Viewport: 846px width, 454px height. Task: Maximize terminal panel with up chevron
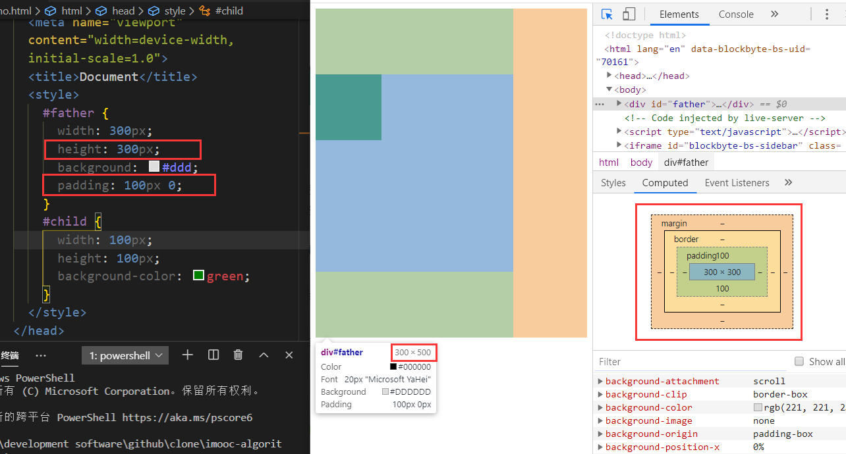pyautogui.click(x=264, y=355)
